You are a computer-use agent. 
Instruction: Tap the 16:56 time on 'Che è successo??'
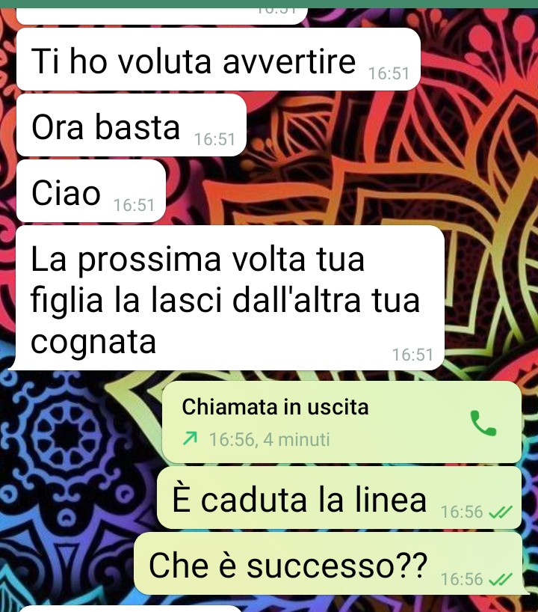(462, 579)
